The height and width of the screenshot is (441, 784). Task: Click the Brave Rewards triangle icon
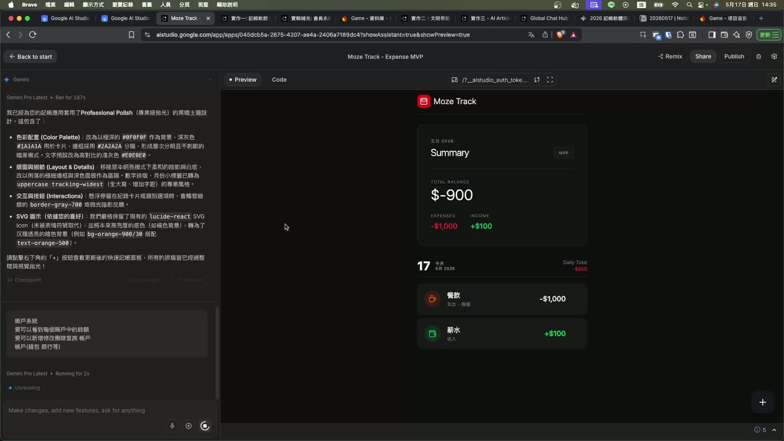[x=573, y=35]
